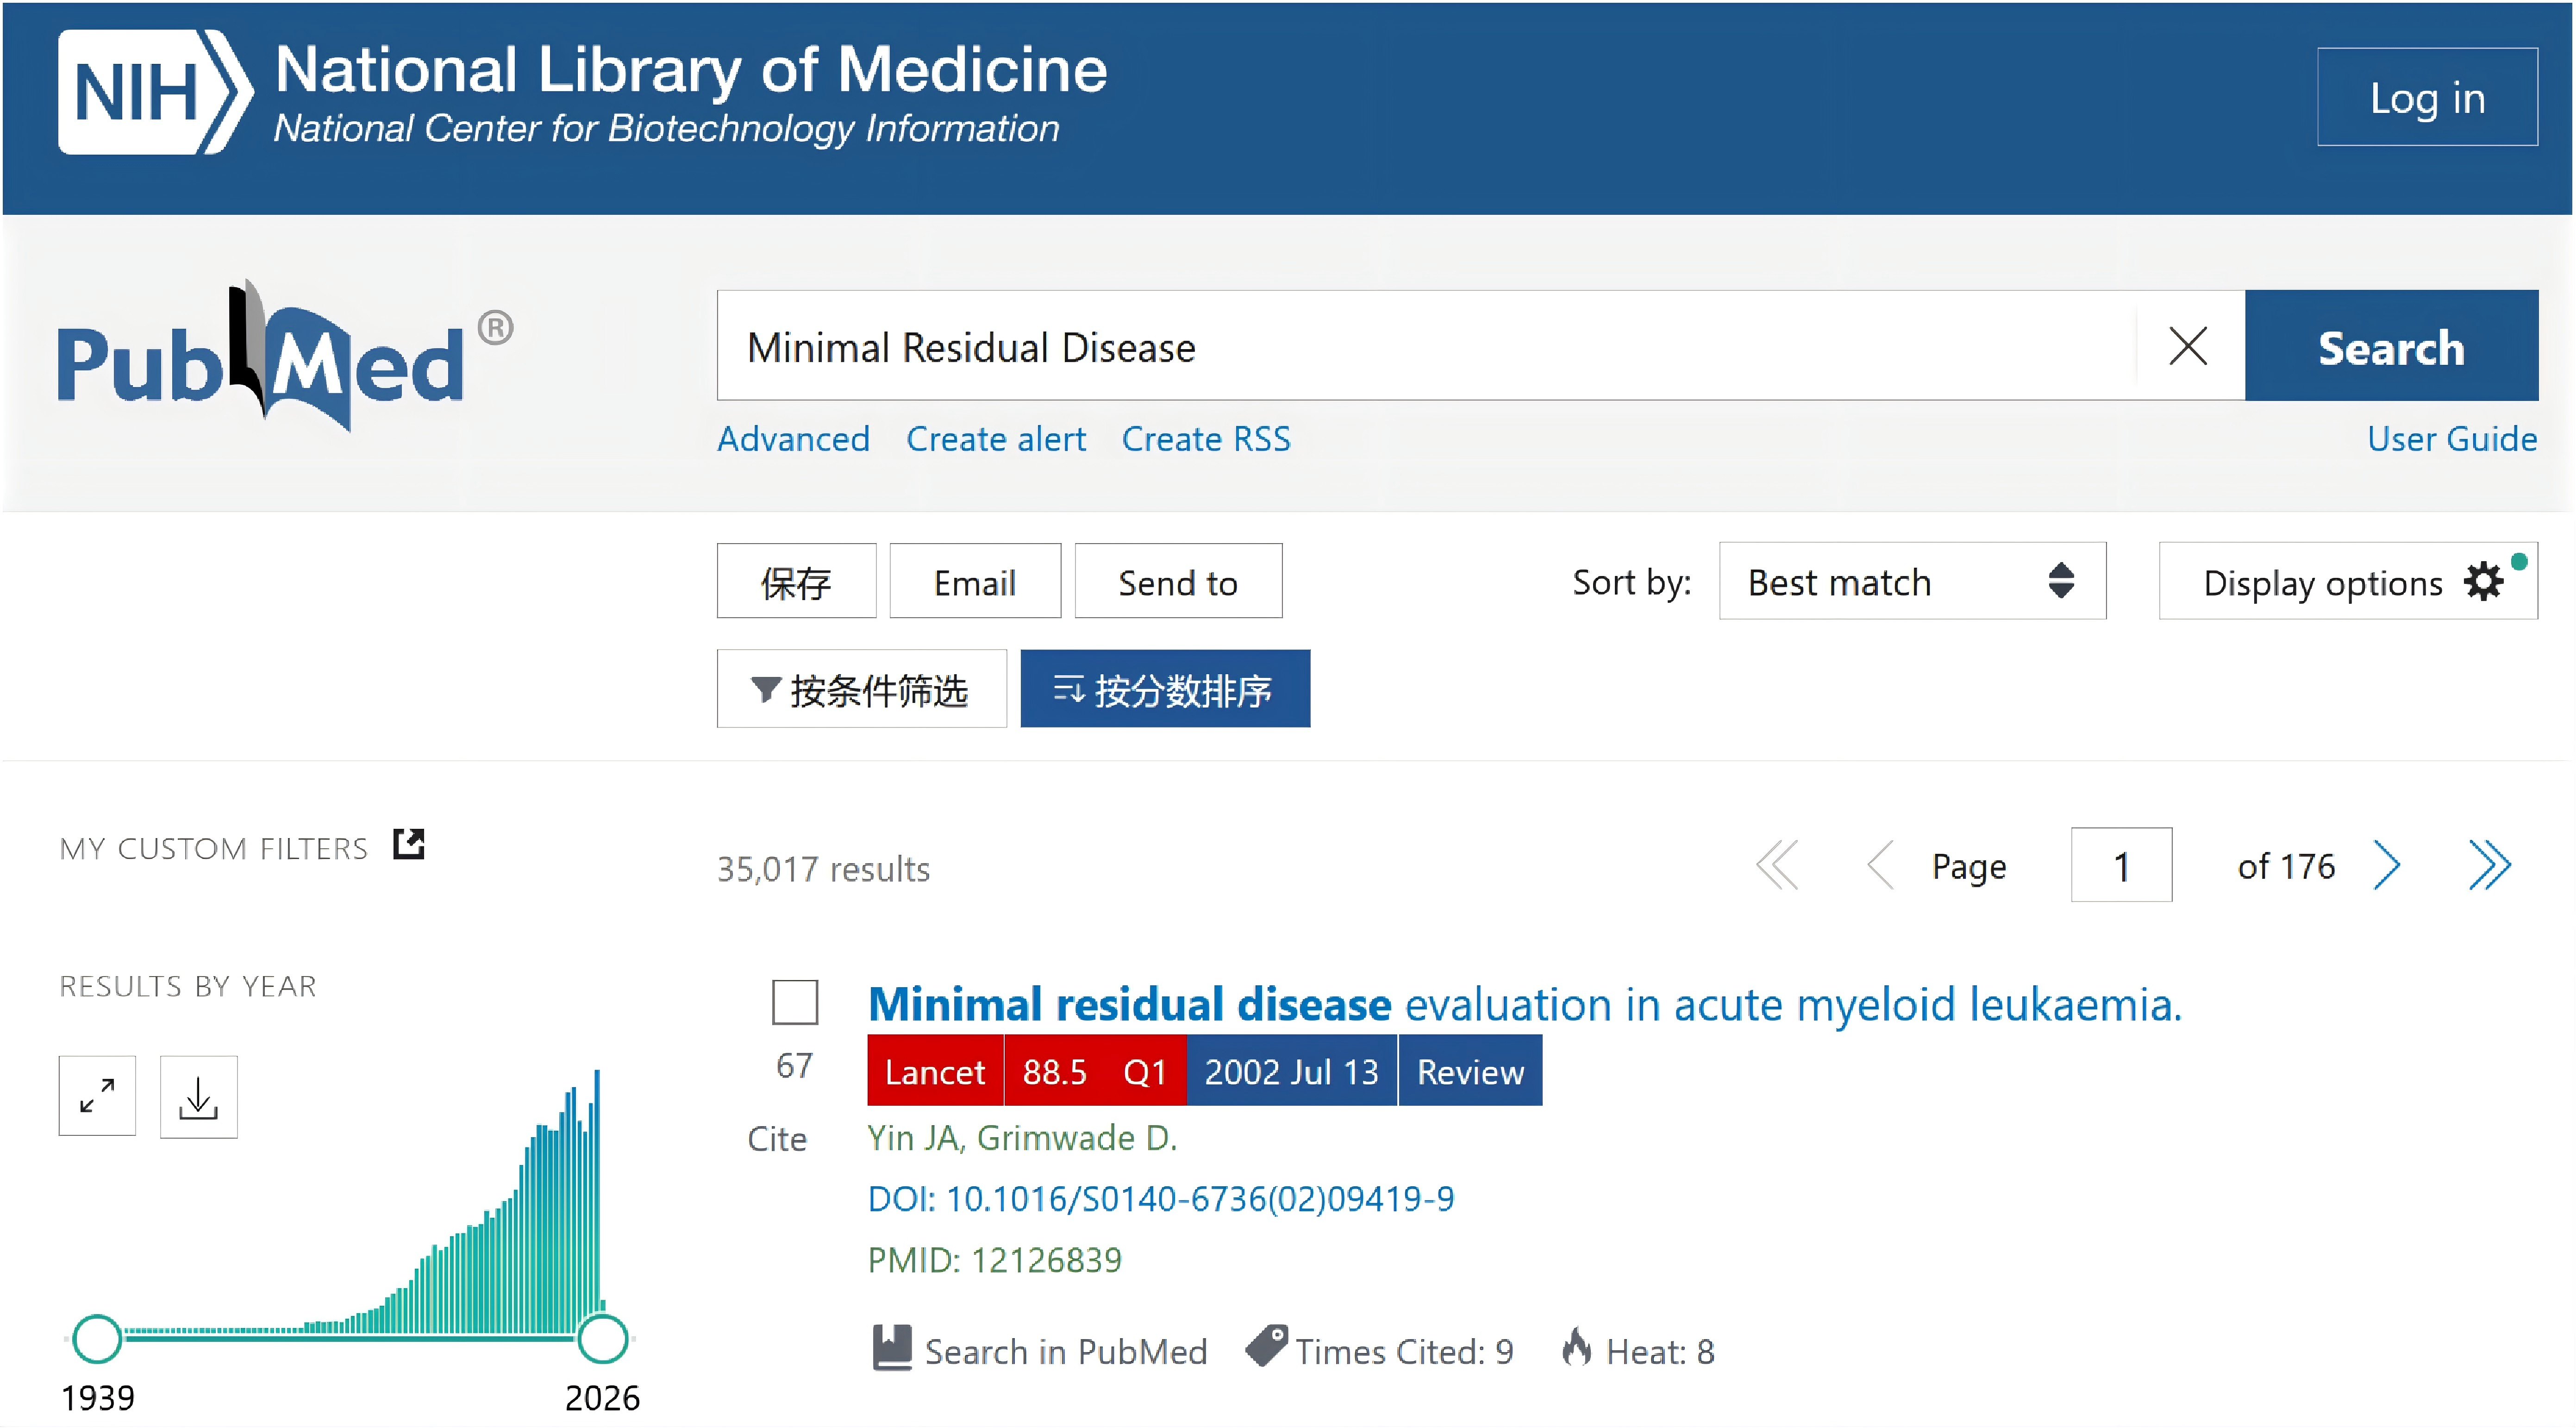
Task: Download the results by year data
Action: (198, 1096)
